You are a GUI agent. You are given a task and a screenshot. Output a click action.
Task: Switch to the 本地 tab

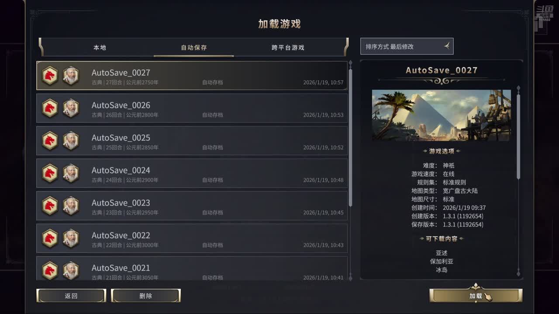[100, 48]
